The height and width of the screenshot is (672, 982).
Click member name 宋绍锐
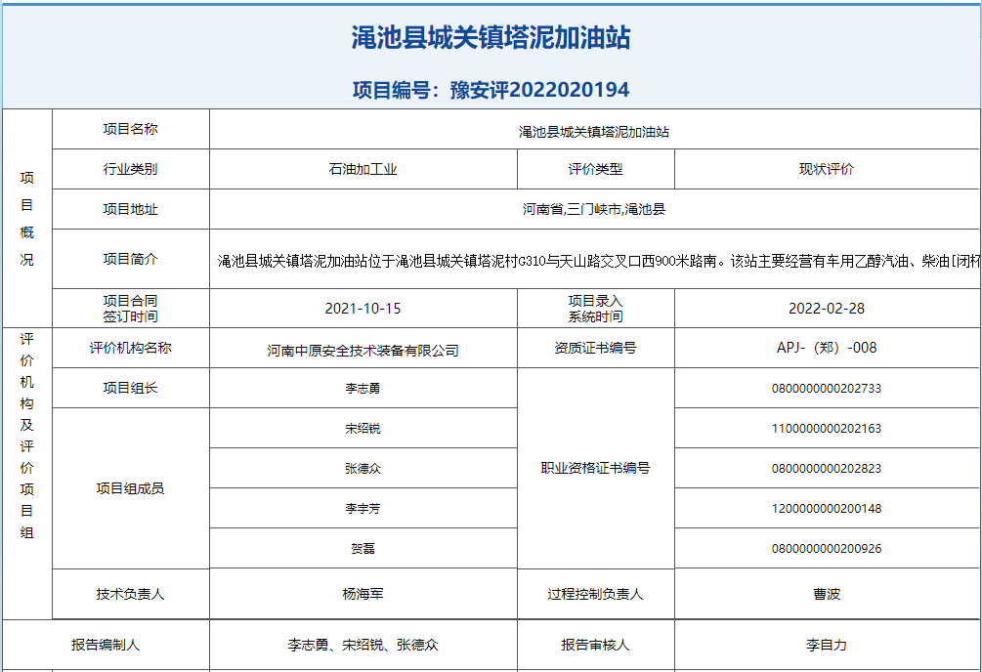tap(363, 429)
